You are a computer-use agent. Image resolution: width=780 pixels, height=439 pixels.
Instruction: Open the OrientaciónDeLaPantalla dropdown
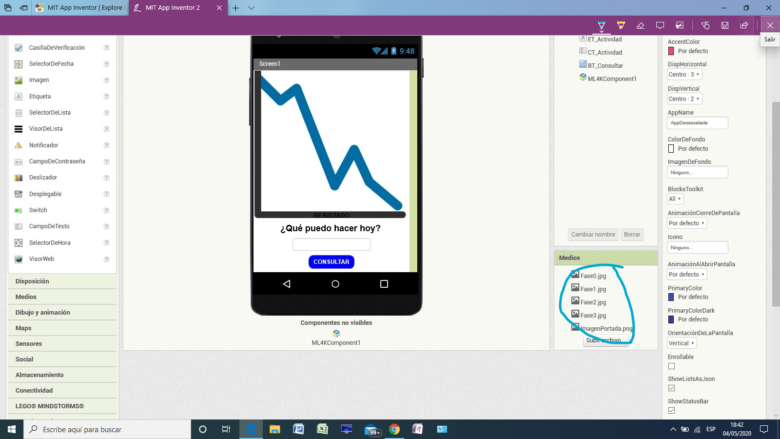click(x=682, y=343)
